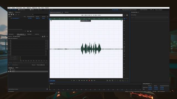Open the Файл menu

(9, 8)
